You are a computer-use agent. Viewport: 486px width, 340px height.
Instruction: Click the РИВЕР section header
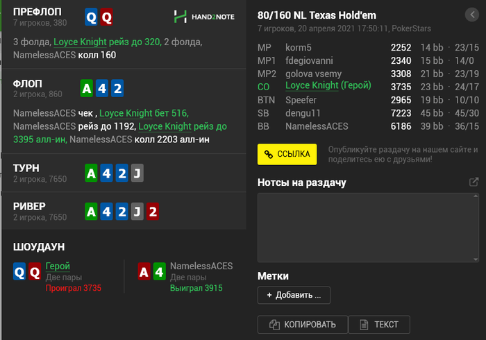(x=29, y=207)
